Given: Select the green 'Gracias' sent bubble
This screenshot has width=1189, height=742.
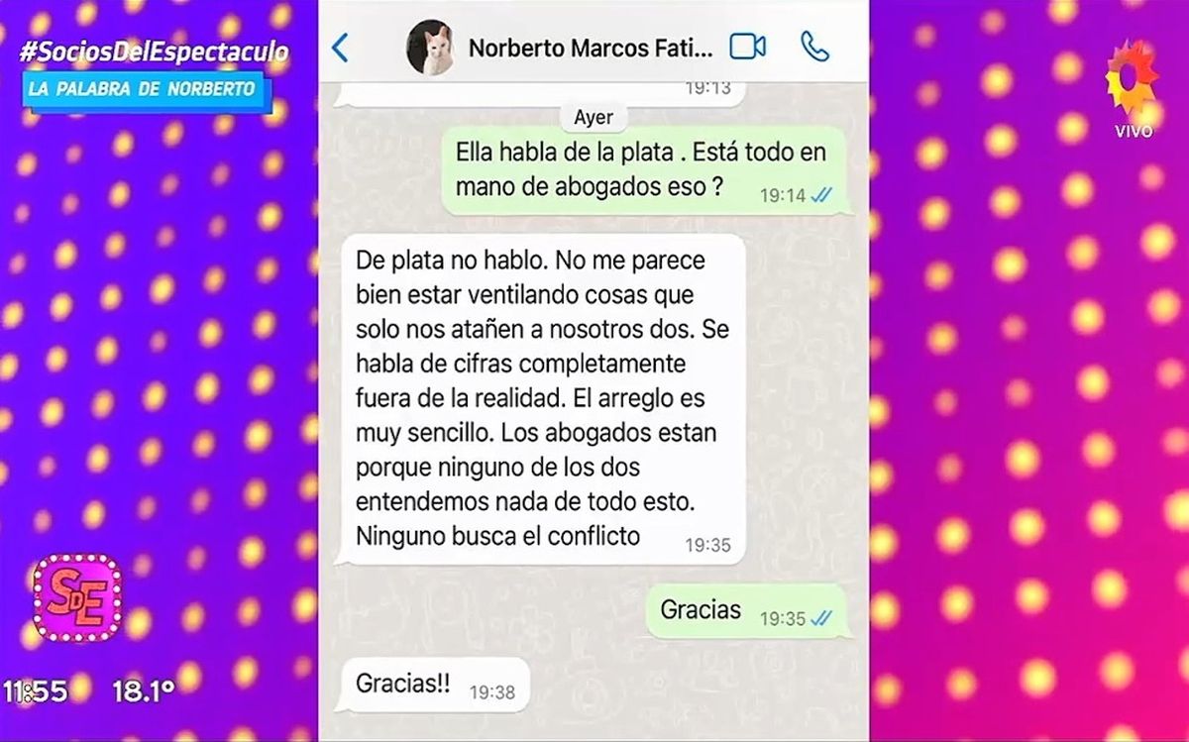Looking at the screenshot, I should [747, 611].
